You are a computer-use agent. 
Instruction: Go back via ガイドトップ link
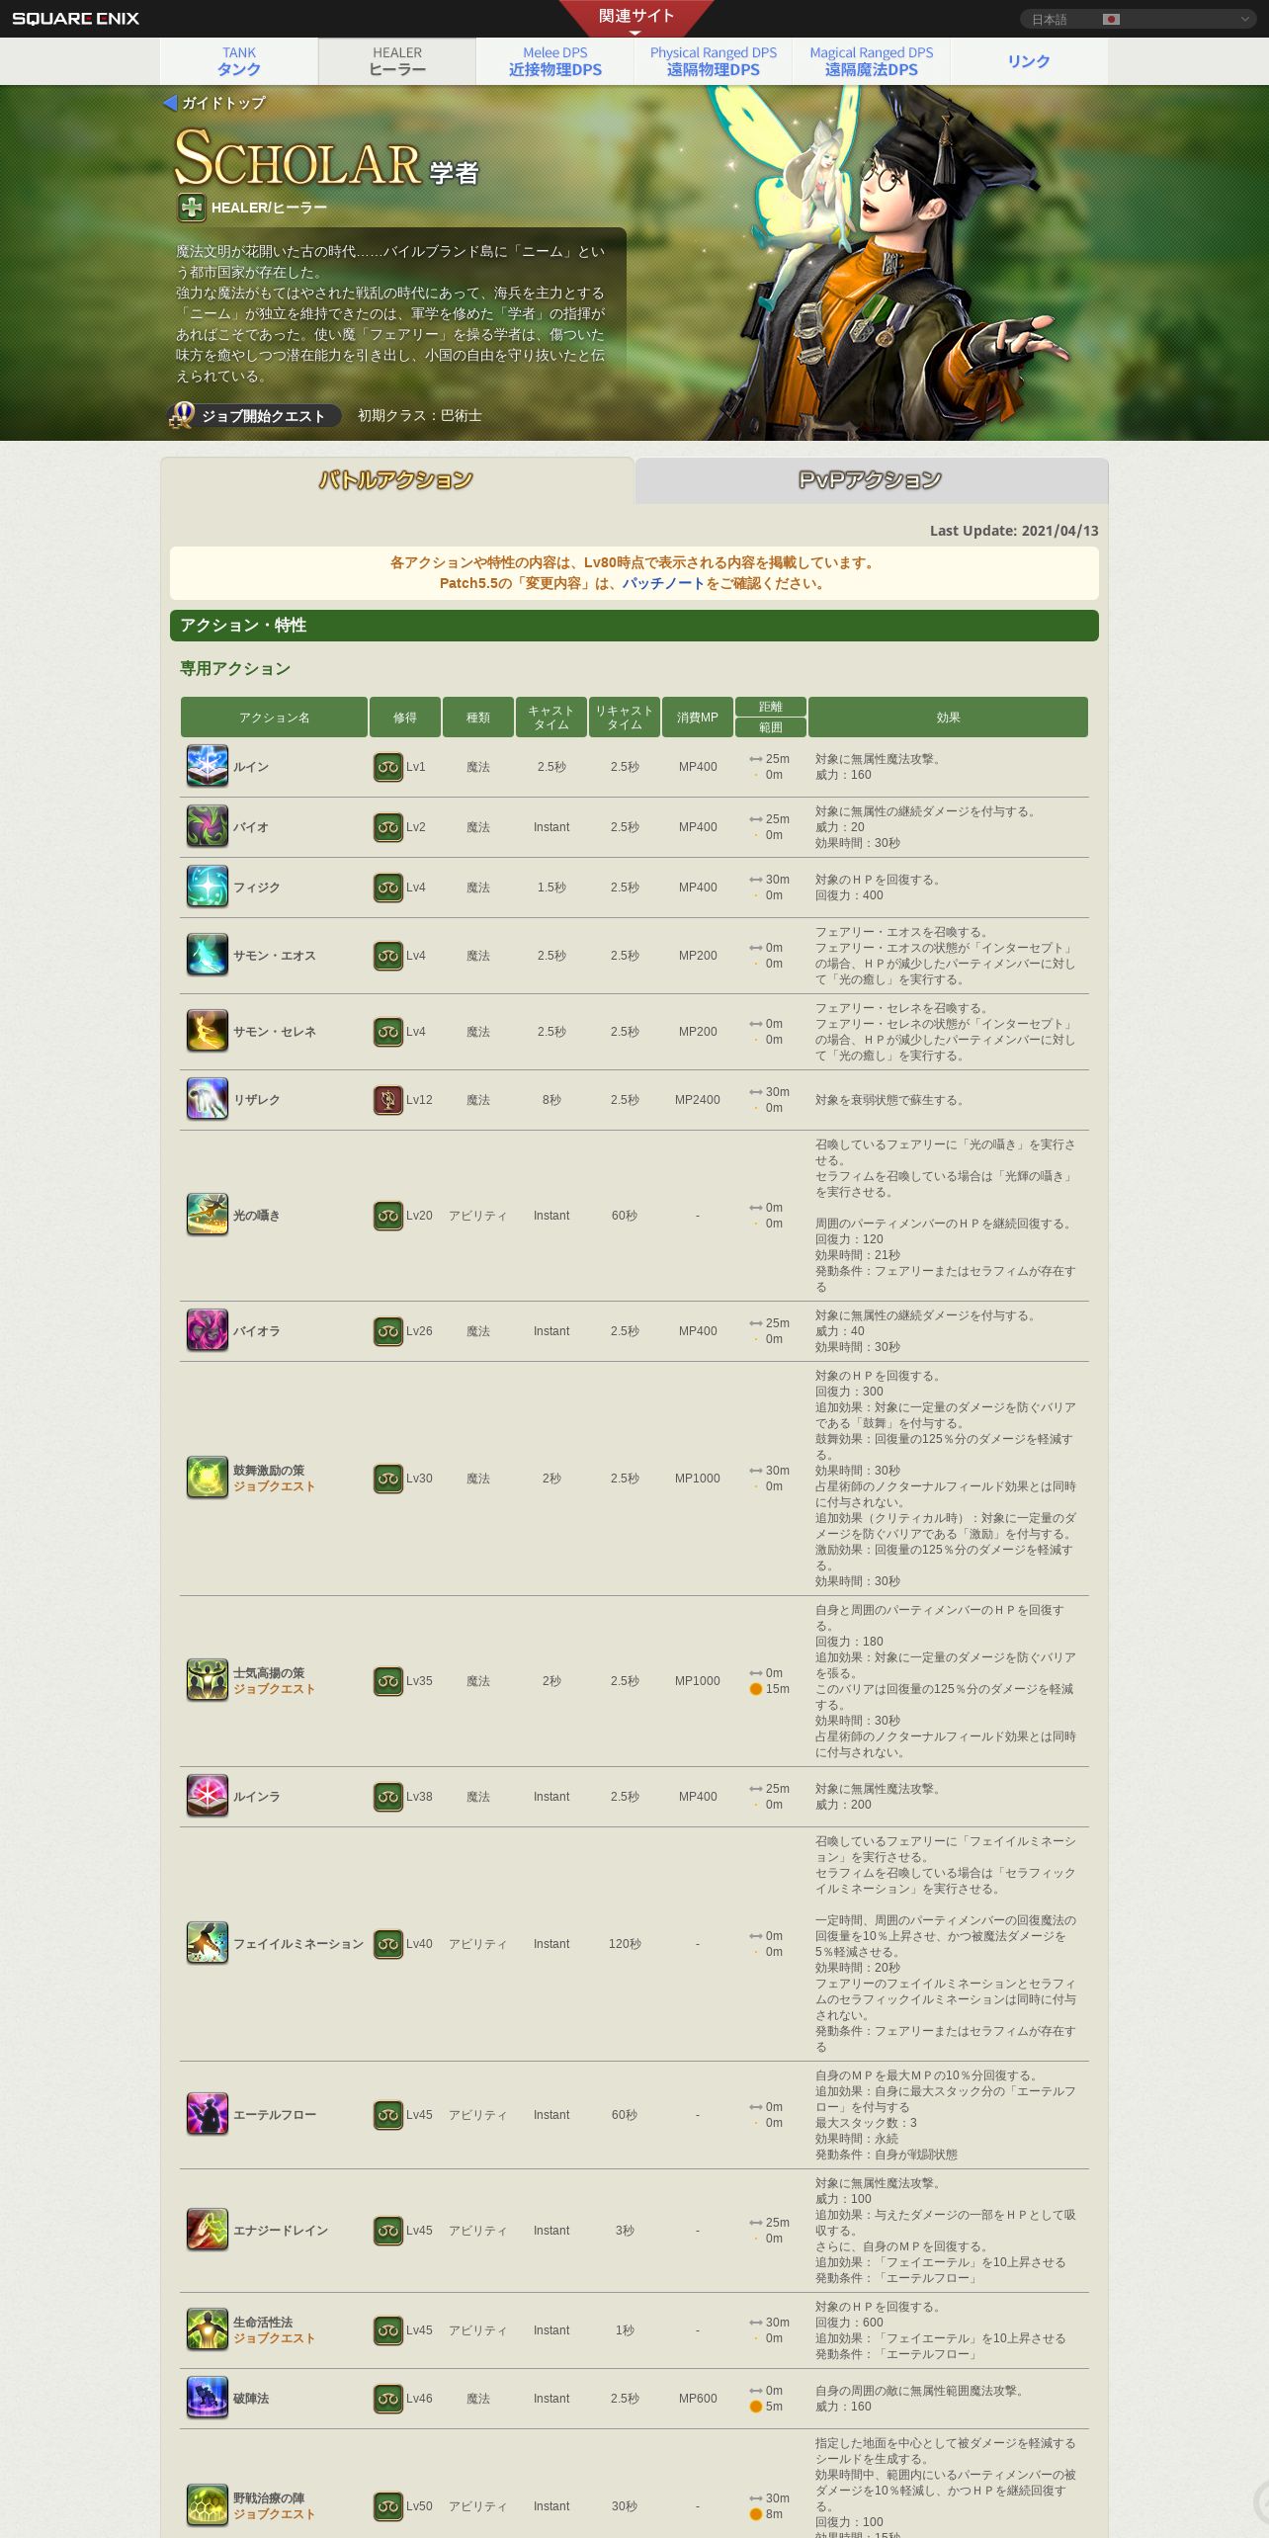[223, 103]
